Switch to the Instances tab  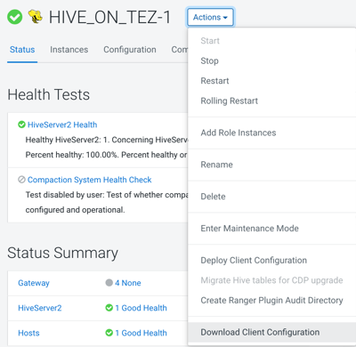[69, 50]
